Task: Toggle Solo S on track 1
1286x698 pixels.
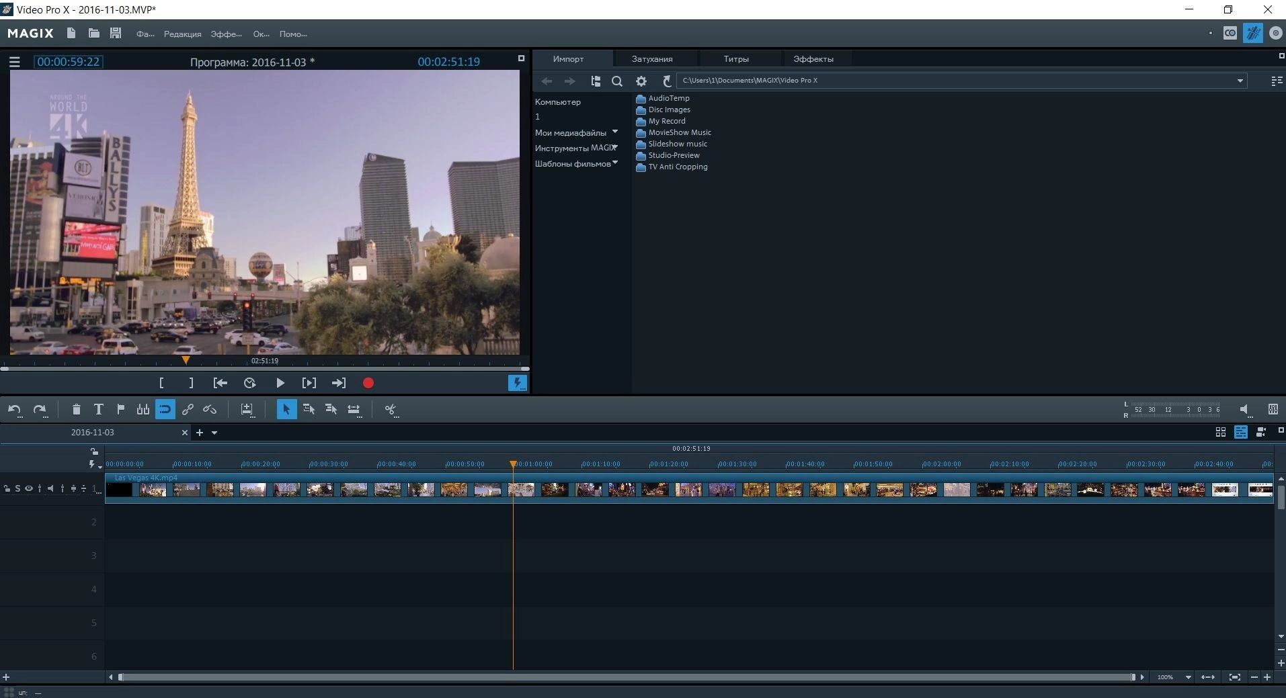Action: click(x=18, y=488)
